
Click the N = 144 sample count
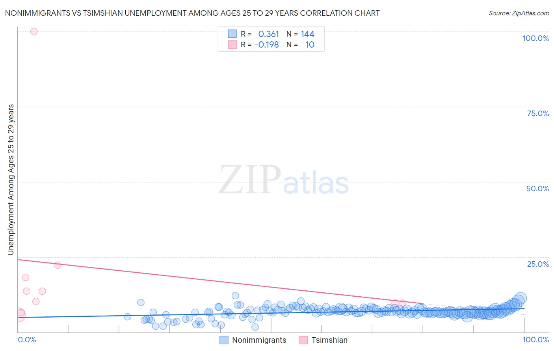pos(300,34)
